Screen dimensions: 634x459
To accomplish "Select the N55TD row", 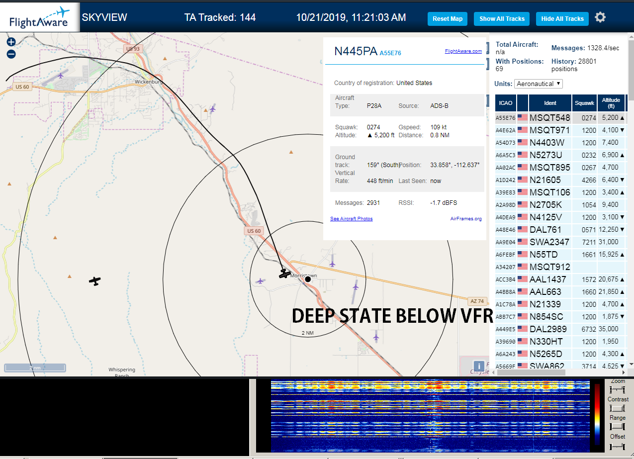I will pyautogui.click(x=560, y=255).
